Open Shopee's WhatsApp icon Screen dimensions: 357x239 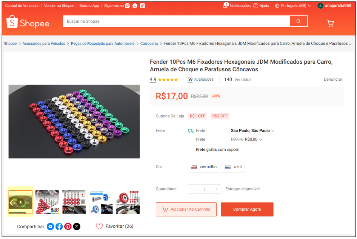(135, 6)
